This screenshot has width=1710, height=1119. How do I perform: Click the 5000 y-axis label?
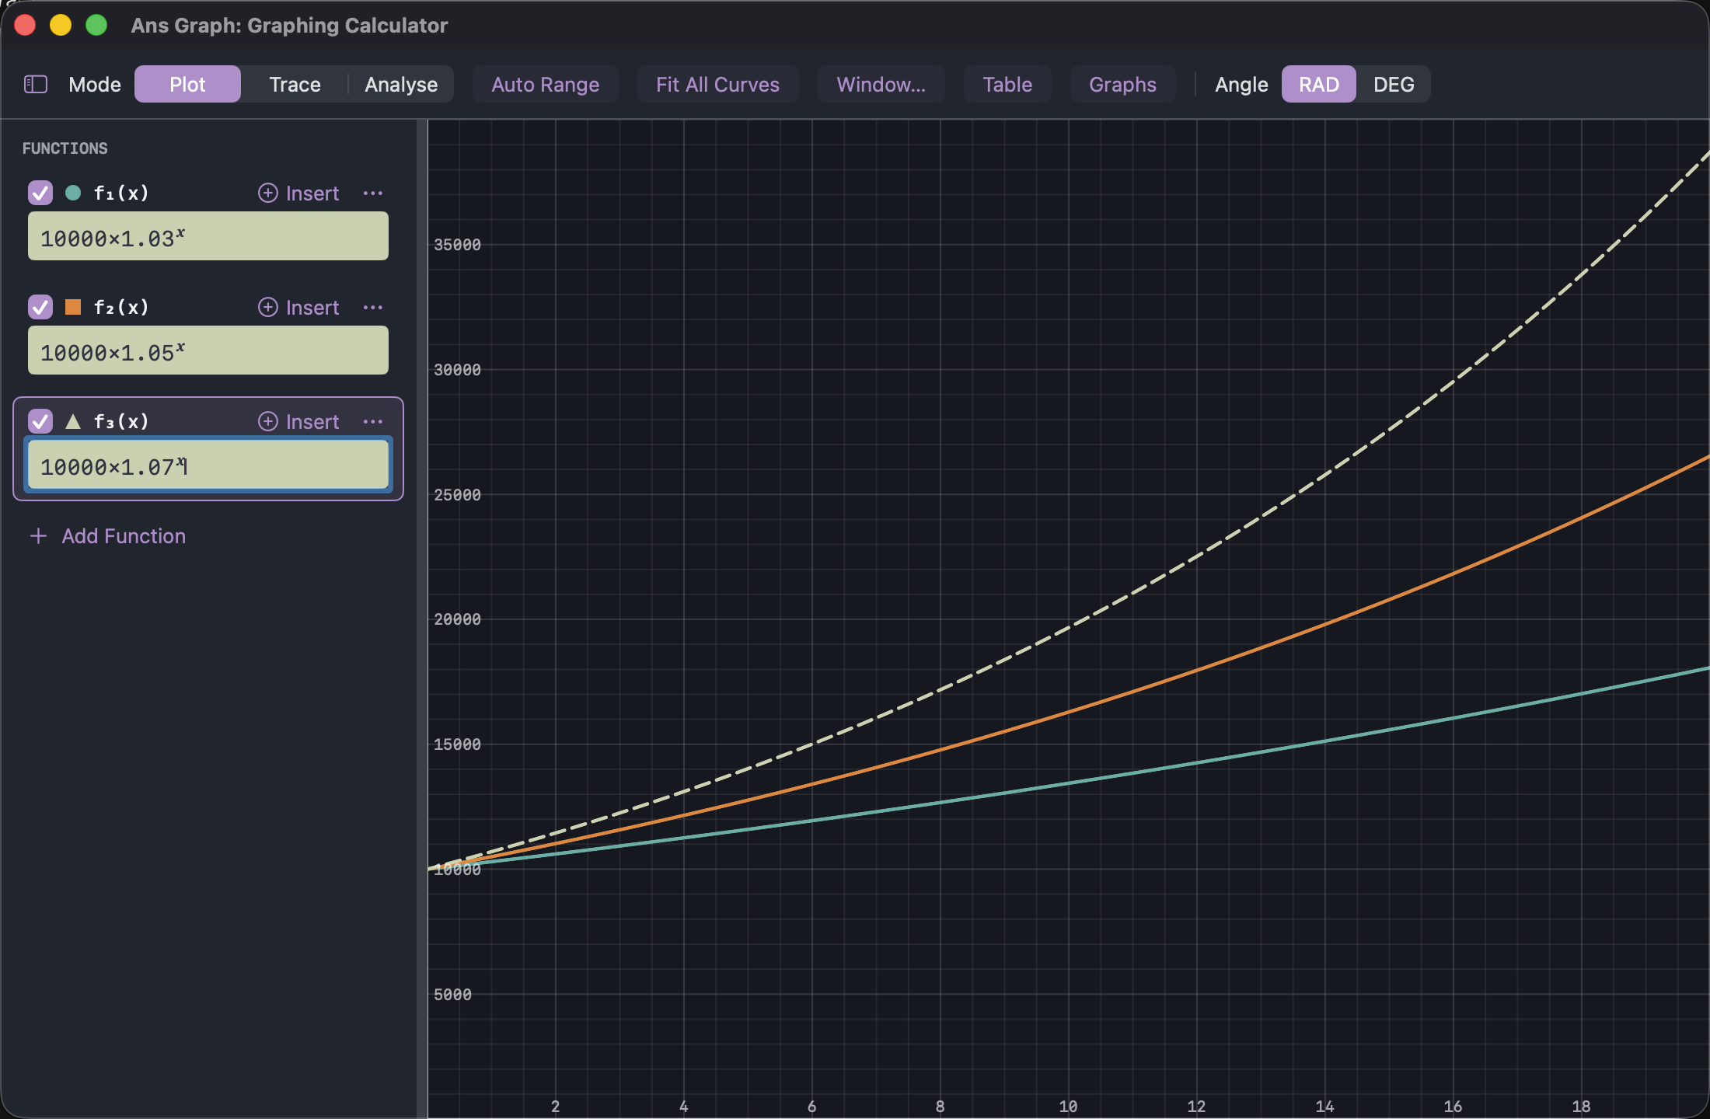pos(452,995)
